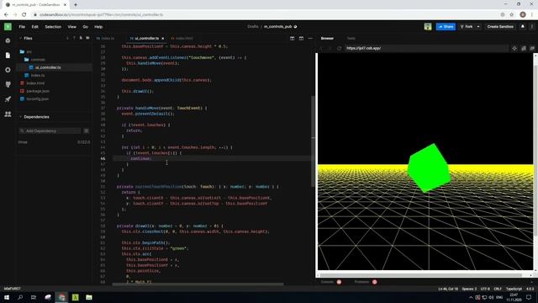Click the UTF-8 encoding status entry
The height and width of the screenshot is (303, 538).
tap(485, 289)
